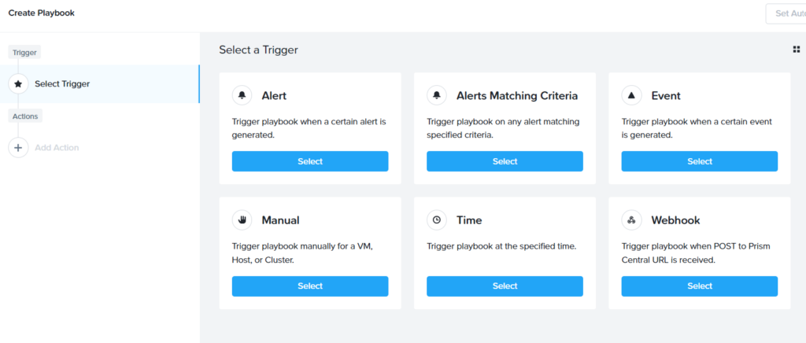Click the star icon next to Select Trigger

click(x=18, y=83)
